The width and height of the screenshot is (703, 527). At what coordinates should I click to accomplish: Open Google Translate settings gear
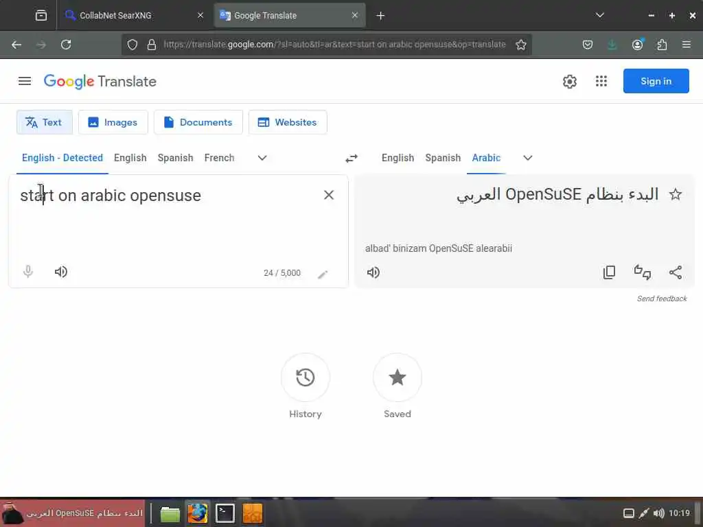[569, 82]
